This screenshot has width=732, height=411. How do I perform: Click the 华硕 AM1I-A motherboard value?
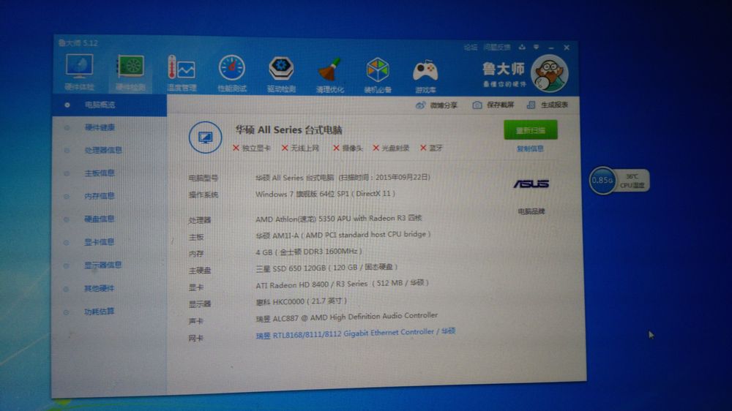tap(343, 235)
